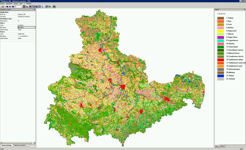This screenshot has height=150, width=246.
Task: Click the Scenario value reference scenario
Action: 26,16
